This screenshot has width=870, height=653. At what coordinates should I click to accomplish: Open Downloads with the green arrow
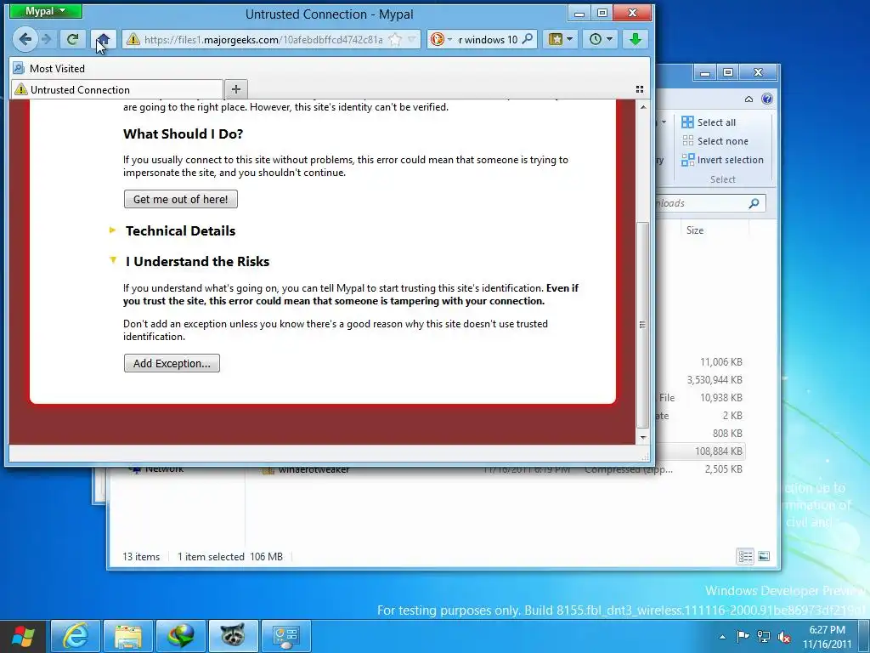click(636, 39)
